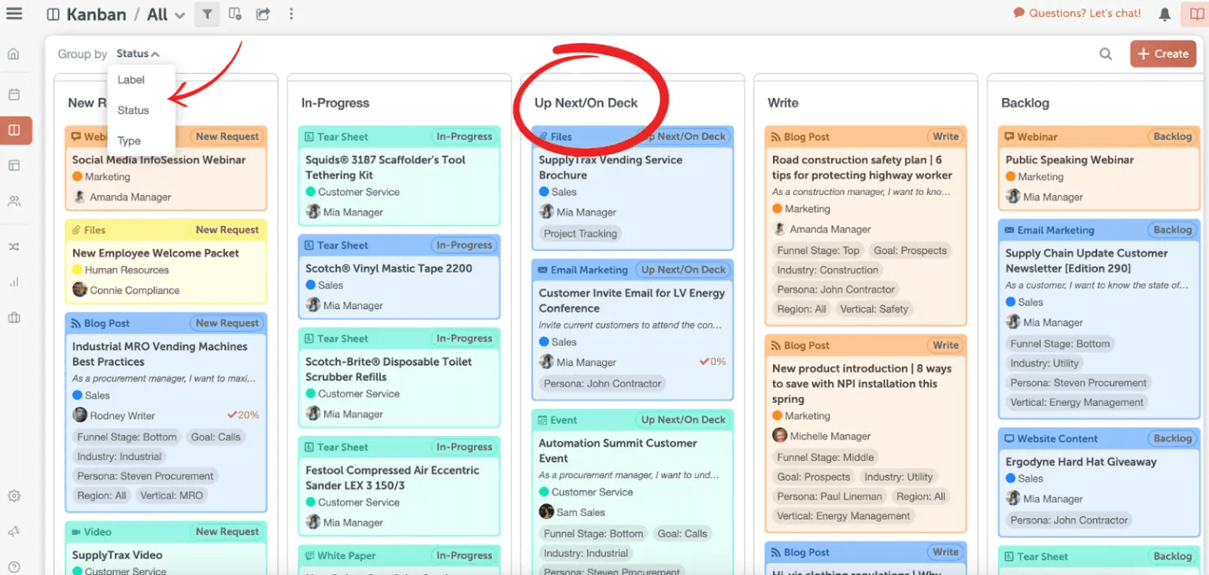Click the Create button
This screenshot has width=1209, height=575.
(1163, 54)
